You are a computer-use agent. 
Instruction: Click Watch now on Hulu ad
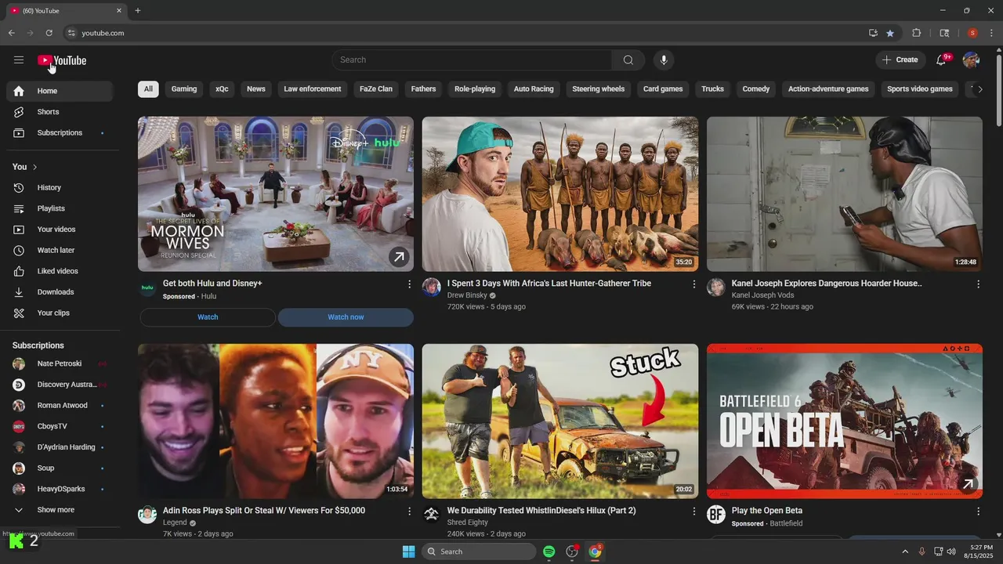(346, 317)
